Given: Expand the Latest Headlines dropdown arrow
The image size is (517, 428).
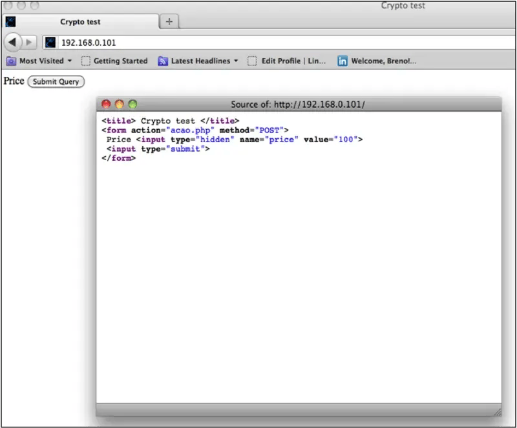Looking at the screenshot, I should tap(236, 61).
